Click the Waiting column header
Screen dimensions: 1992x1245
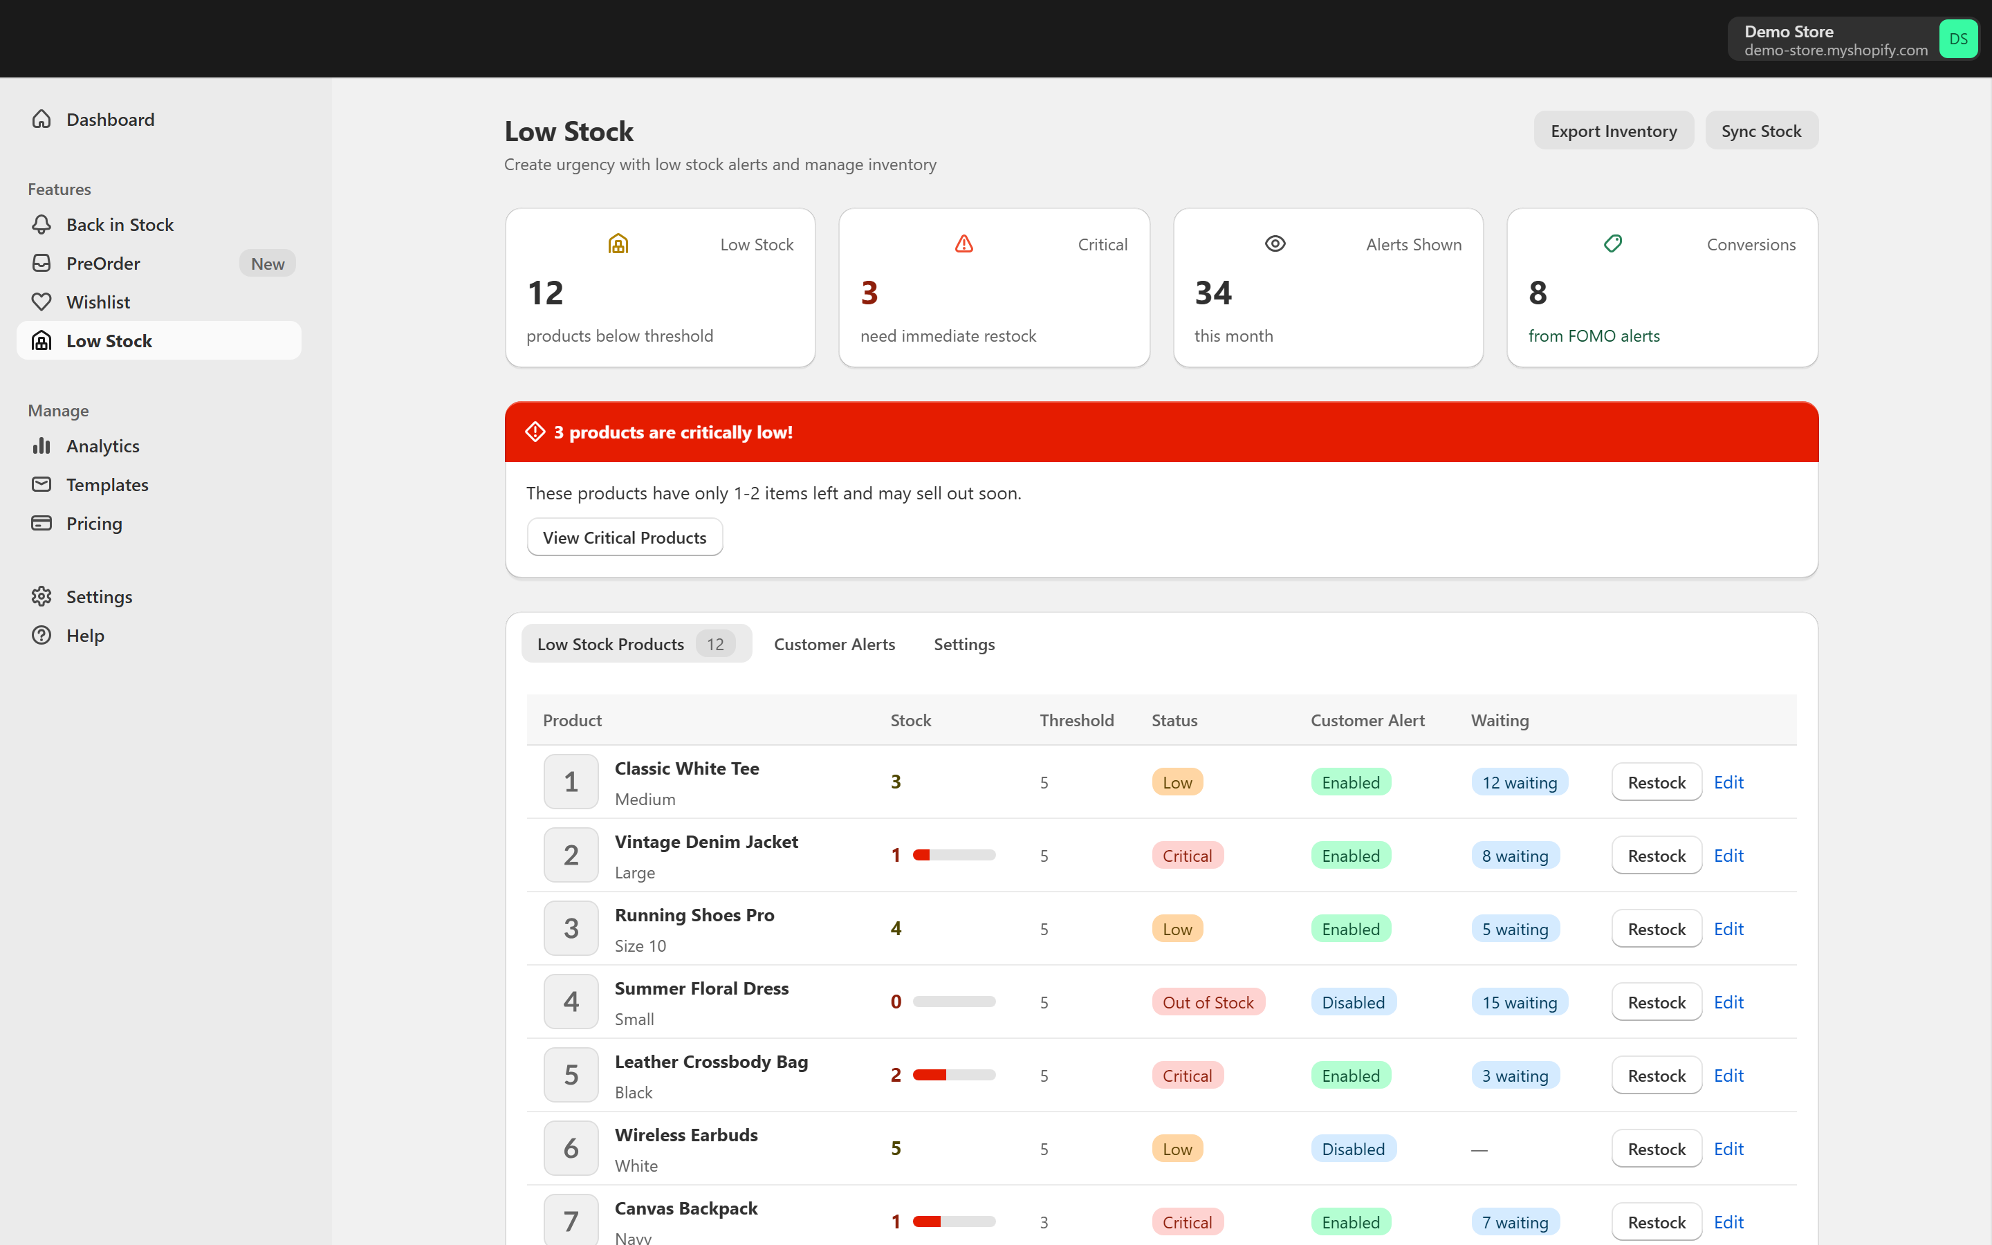click(1500, 721)
